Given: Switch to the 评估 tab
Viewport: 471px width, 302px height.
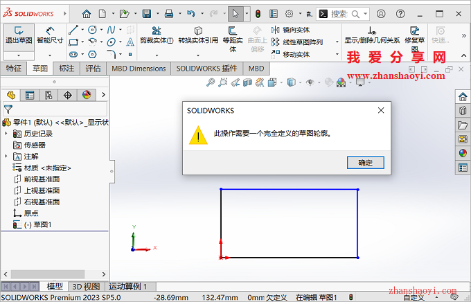Looking at the screenshot, I should (x=93, y=69).
